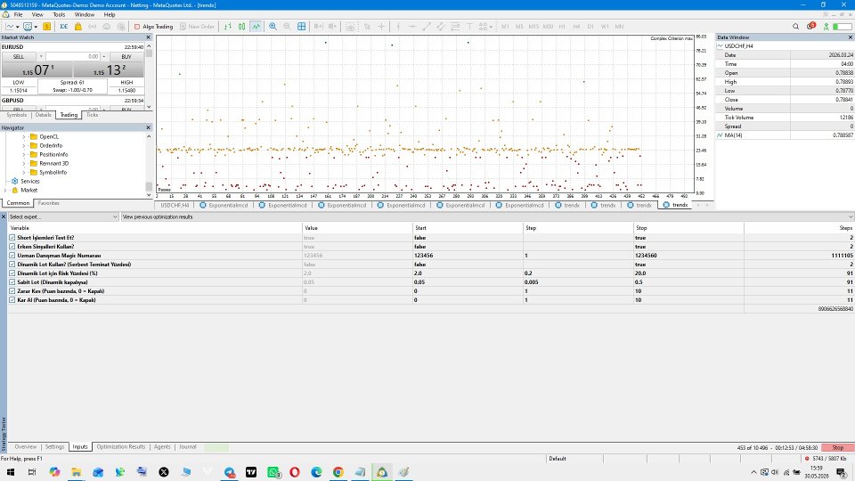Select the D1 timeframe button
The image size is (855, 481).
(590, 26)
